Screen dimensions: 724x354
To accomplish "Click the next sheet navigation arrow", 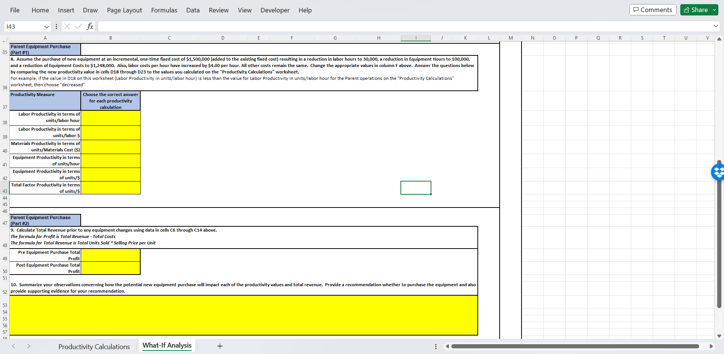I will pyautogui.click(x=29, y=346).
